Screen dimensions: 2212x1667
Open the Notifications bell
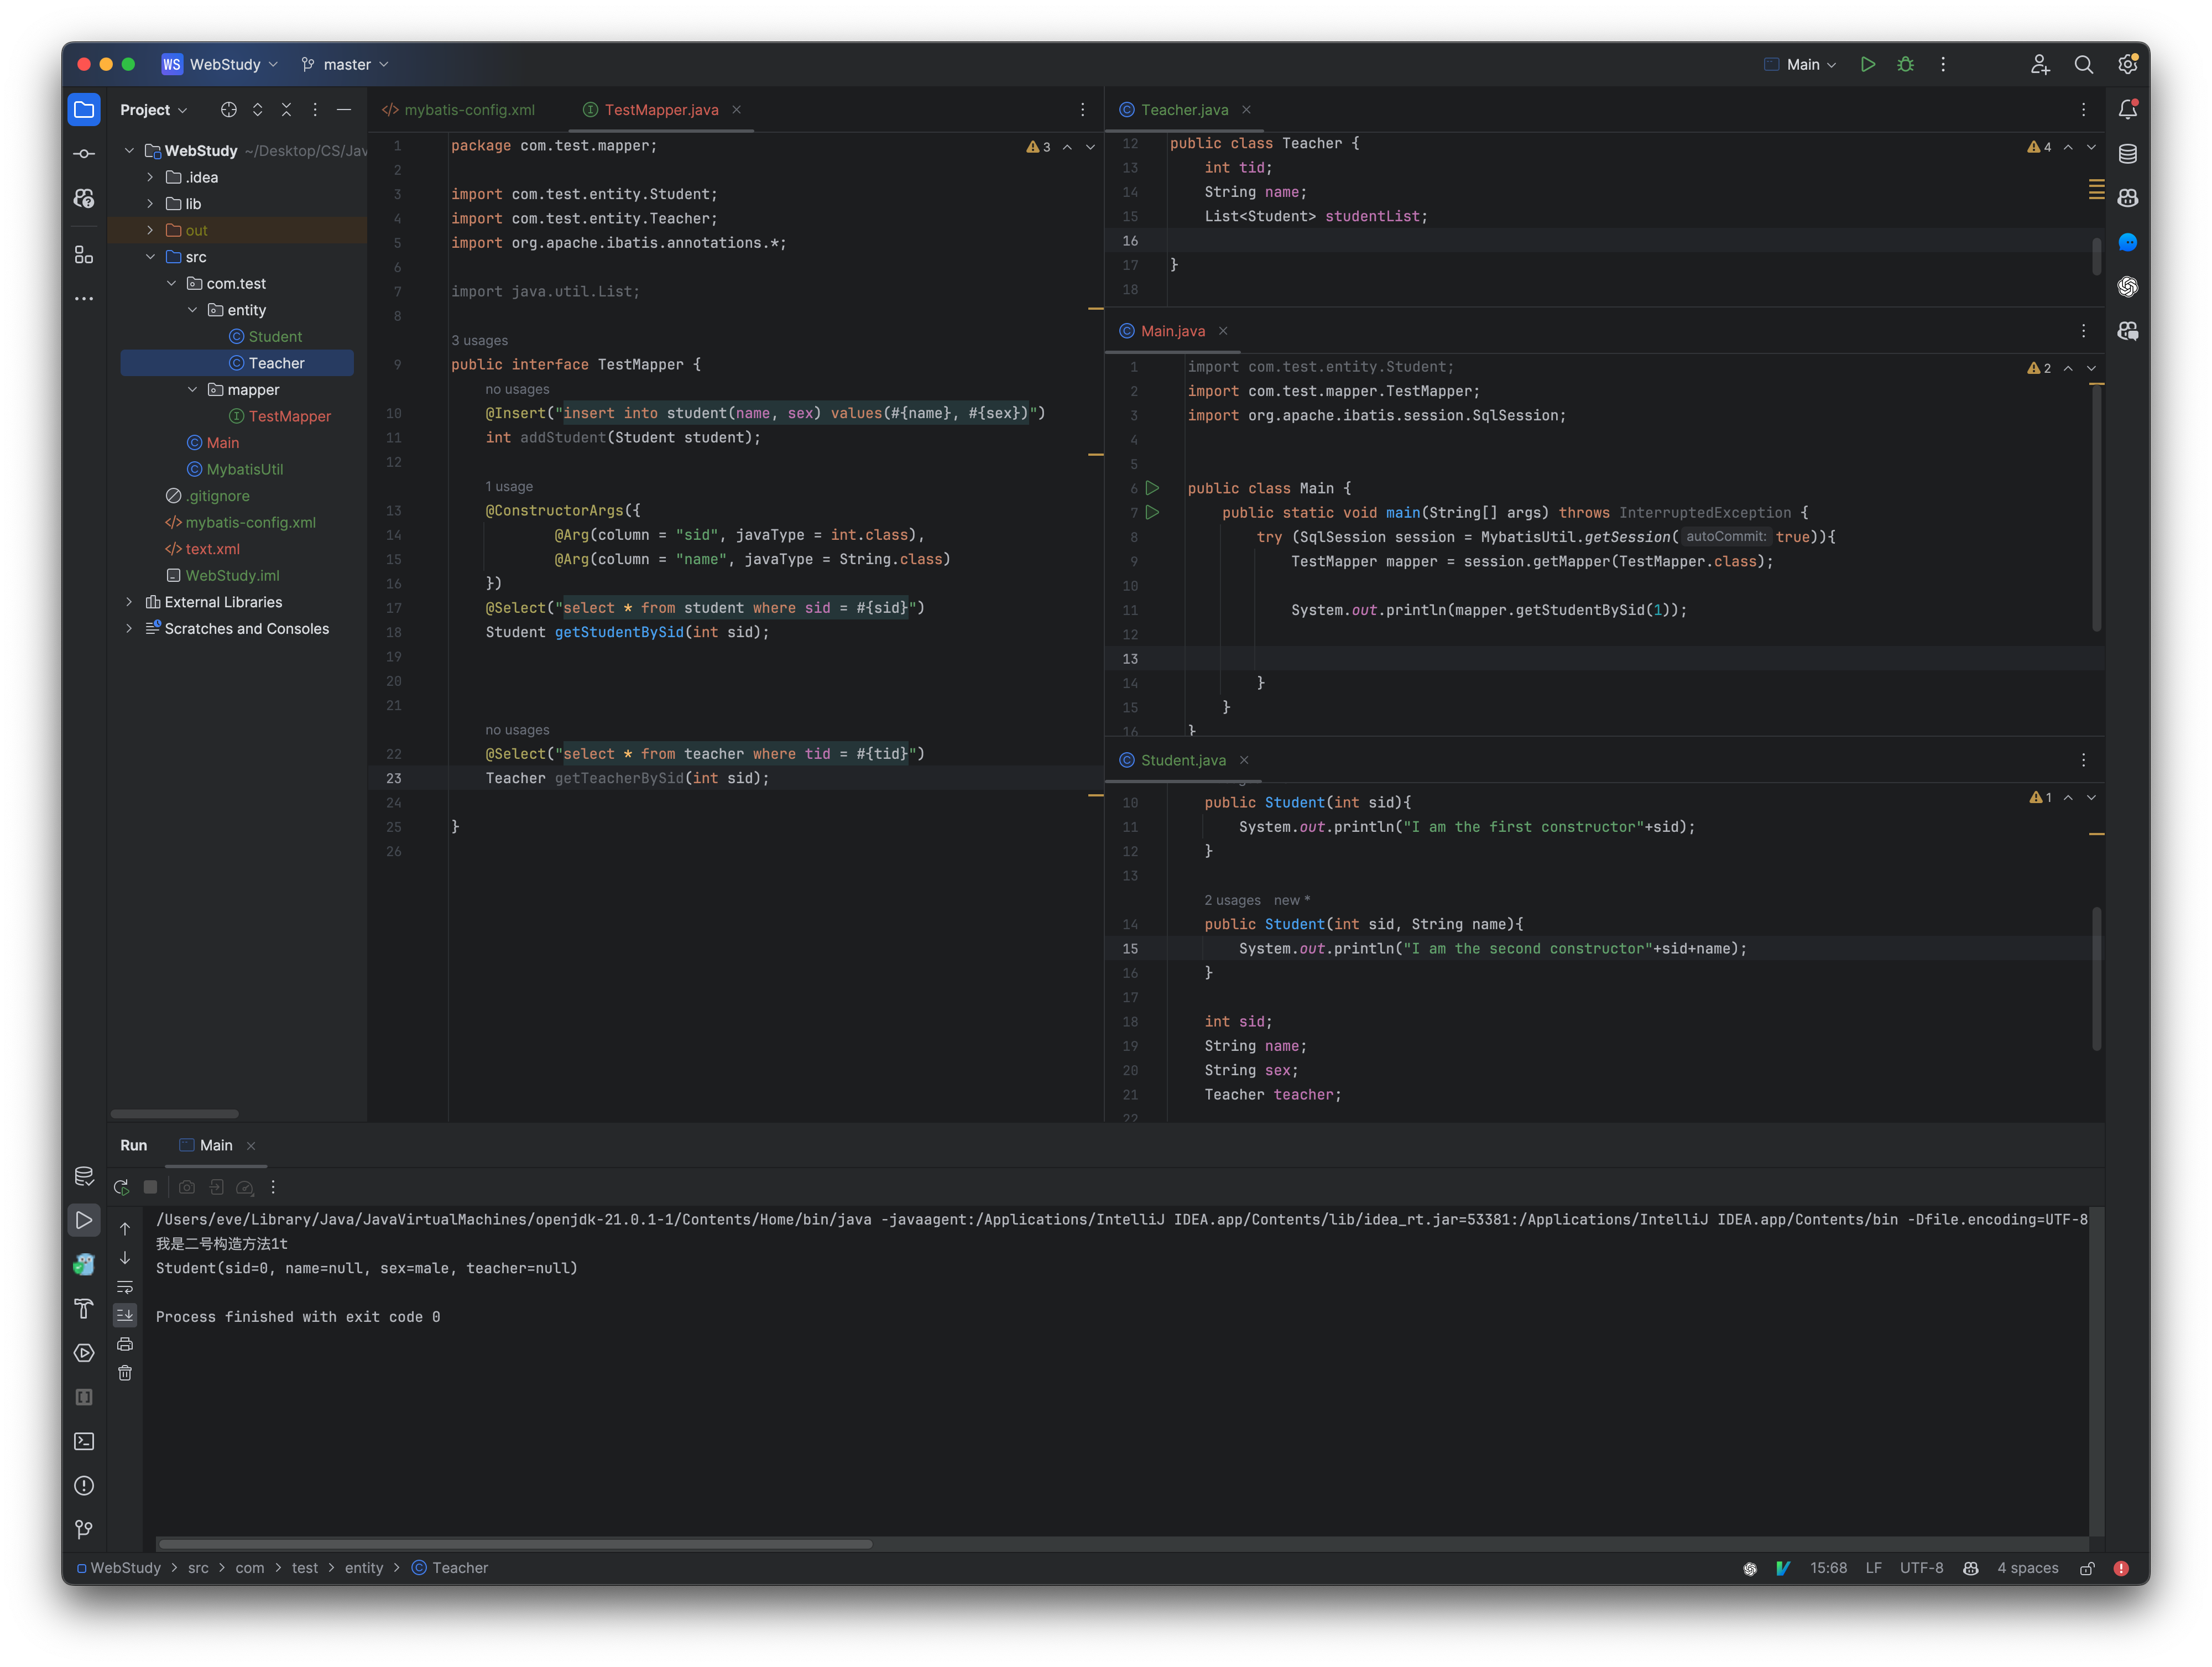[2128, 110]
